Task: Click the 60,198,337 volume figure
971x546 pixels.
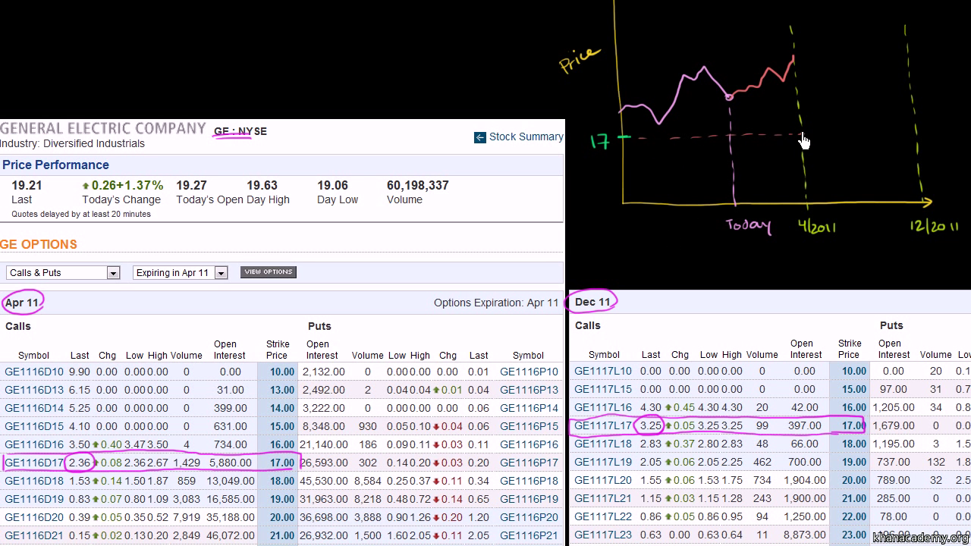Action: point(417,185)
